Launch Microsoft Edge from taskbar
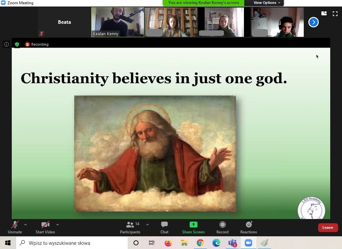The height and width of the screenshot is (249, 342). pyautogui.click(x=216, y=243)
